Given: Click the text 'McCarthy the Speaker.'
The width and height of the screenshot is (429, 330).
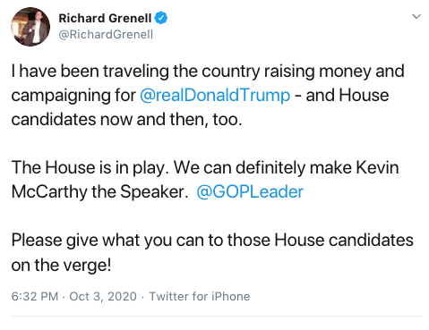Looking at the screenshot, I should coord(99,191).
